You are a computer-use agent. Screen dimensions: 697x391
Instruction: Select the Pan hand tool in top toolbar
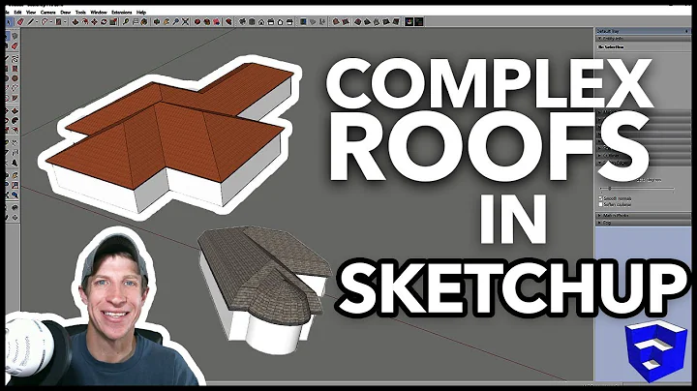click(167, 21)
